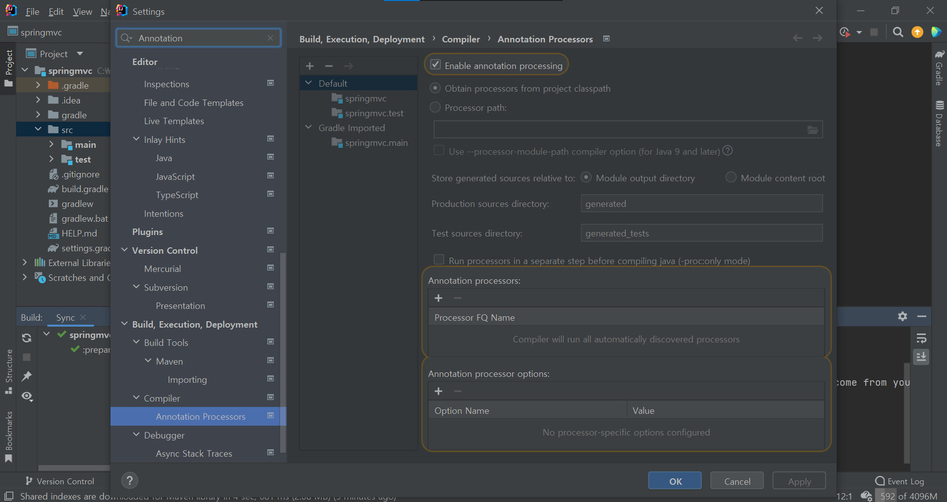The width and height of the screenshot is (947, 502).
Task: Collapse the Inlay Hints settings node
Action: (x=136, y=139)
